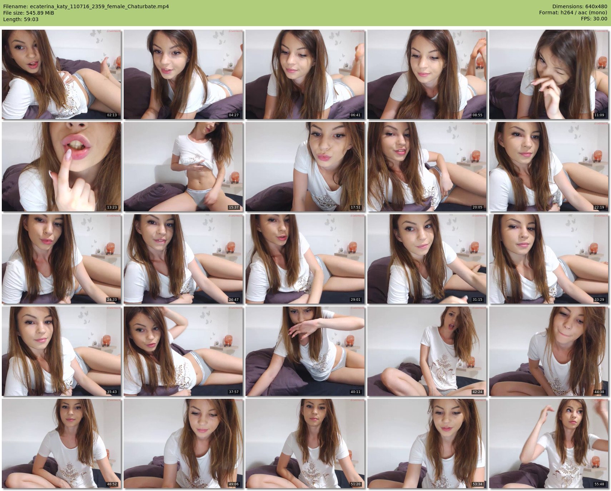The width and height of the screenshot is (611, 491).
Task: Open the 24:33 frame thumbnail
Action: [x=61, y=259]
